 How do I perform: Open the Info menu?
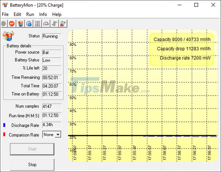43,14
